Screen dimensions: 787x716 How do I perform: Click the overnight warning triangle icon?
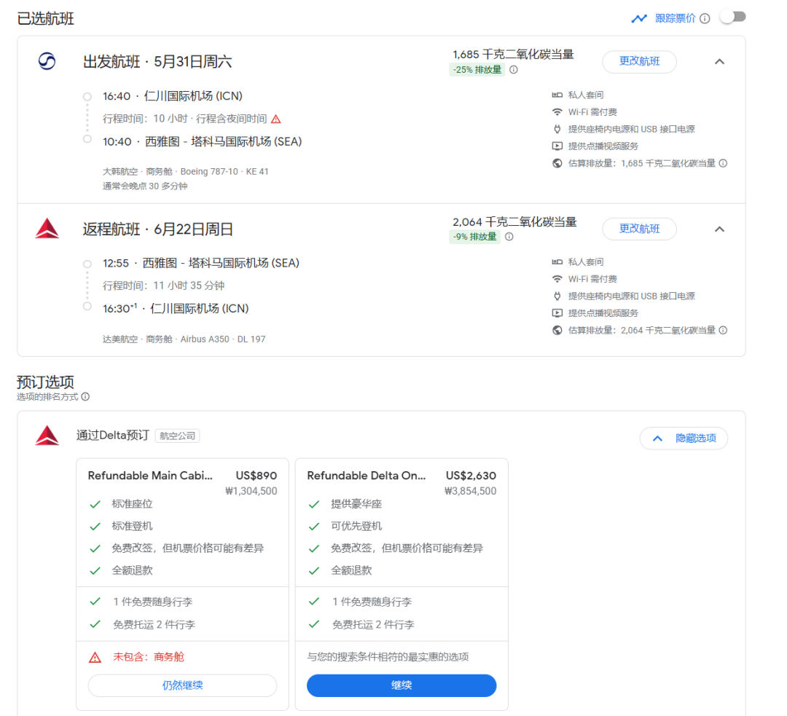tap(276, 119)
